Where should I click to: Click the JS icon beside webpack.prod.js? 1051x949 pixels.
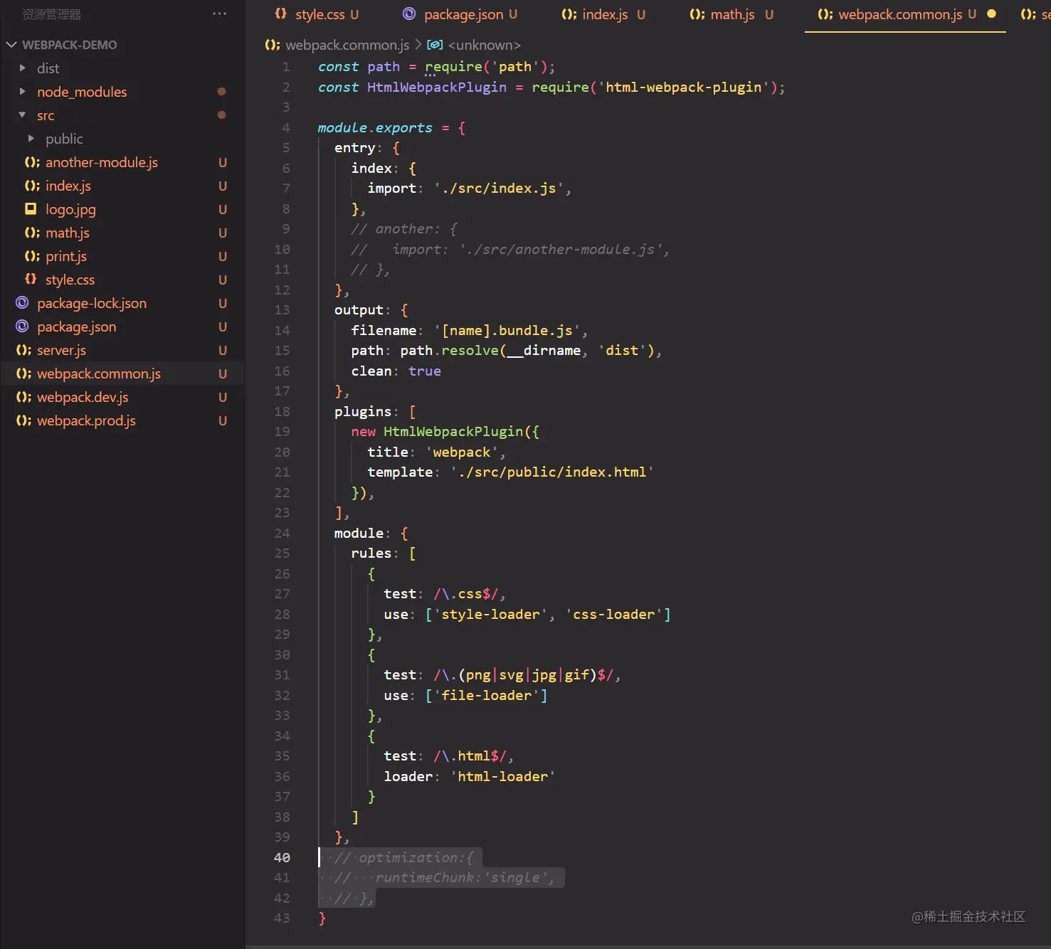pyautogui.click(x=23, y=420)
